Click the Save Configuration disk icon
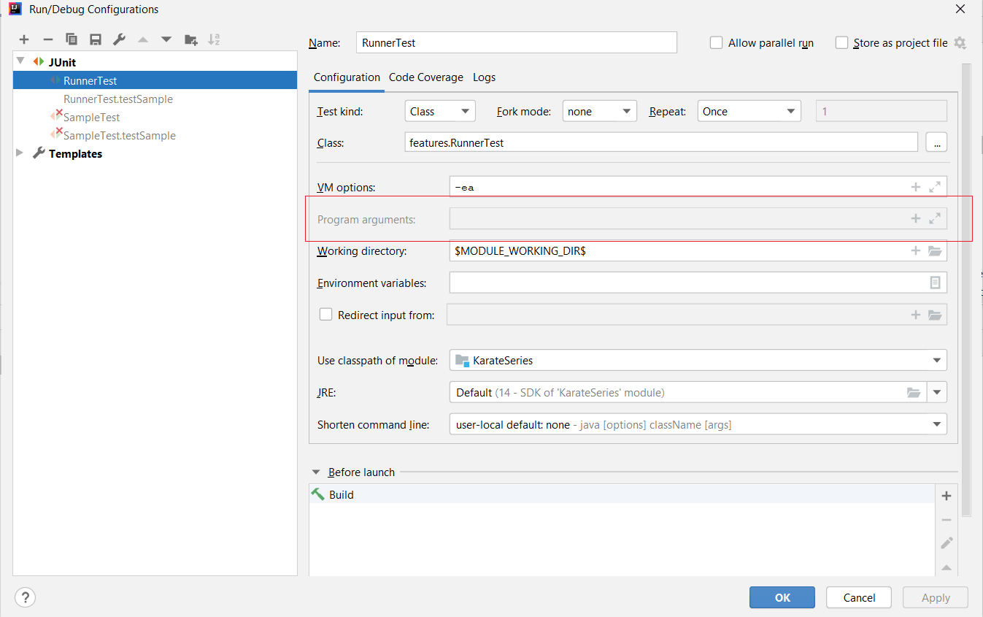 95,39
